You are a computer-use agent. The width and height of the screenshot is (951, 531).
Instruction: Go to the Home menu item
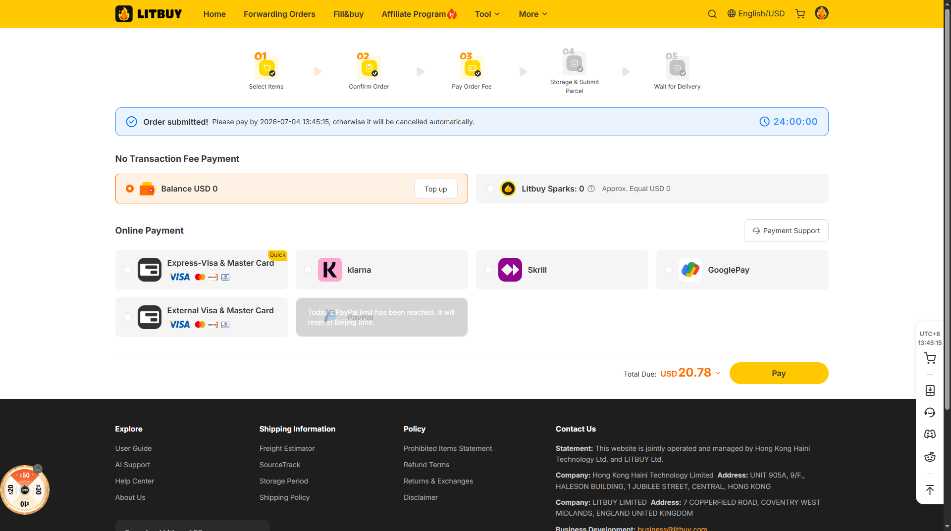point(214,14)
